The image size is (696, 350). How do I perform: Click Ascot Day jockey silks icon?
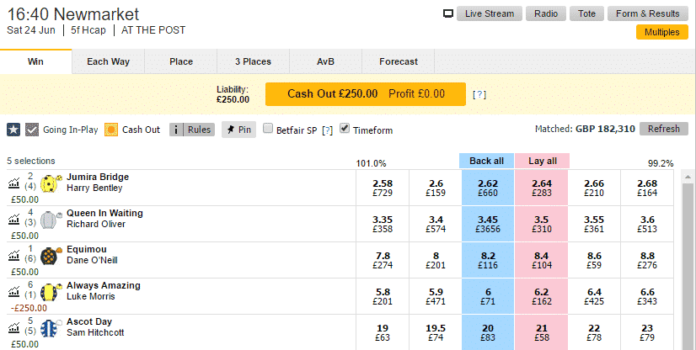51,329
